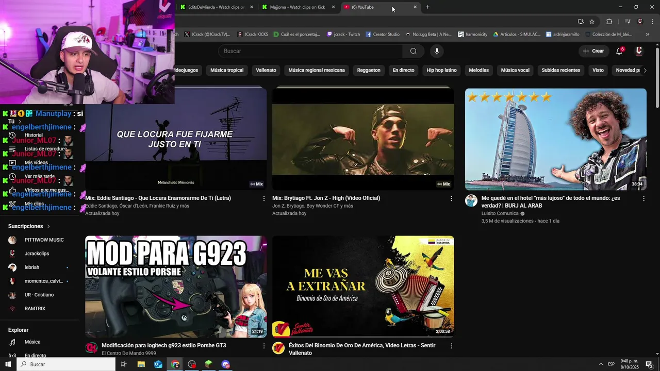Filter by the Música tropical chip
Viewport: 660px width, 371px height.
pyautogui.click(x=227, y=70)
